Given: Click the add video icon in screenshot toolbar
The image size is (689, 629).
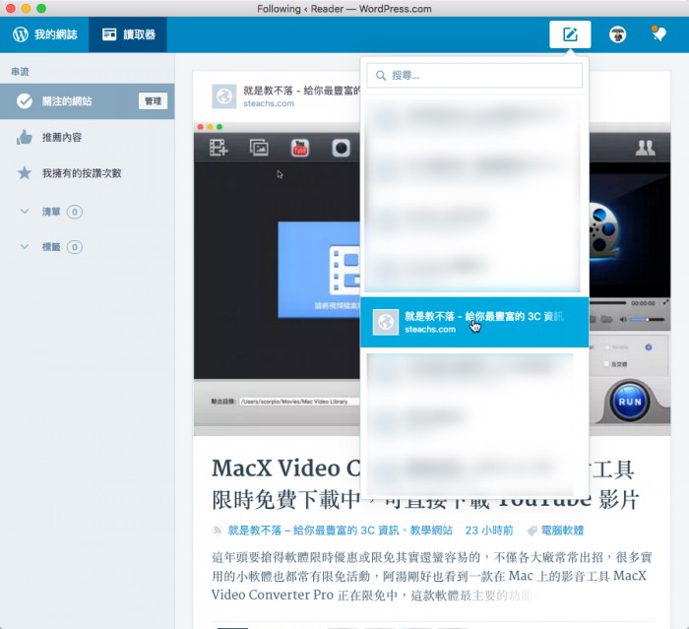Looking at the screenshot, I should coord(219,148).
